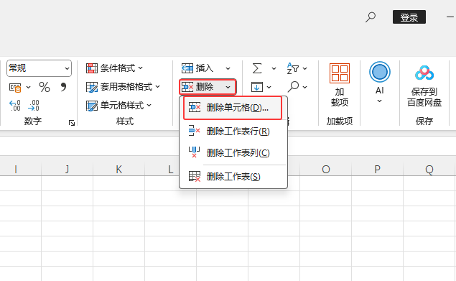Click the 登录 login button
Screen dimensions: 456x281
point(409,17)
